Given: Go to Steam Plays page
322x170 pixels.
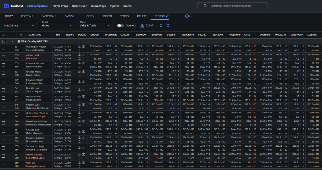Looking at the screenshot, I should click(x=98, y=6).
